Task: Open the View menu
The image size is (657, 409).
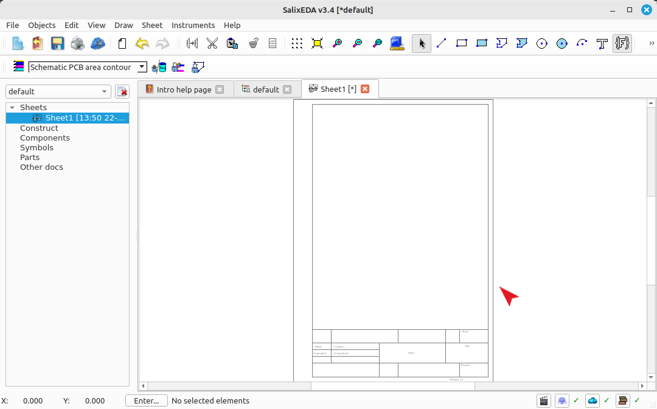Action: [96, 25]
